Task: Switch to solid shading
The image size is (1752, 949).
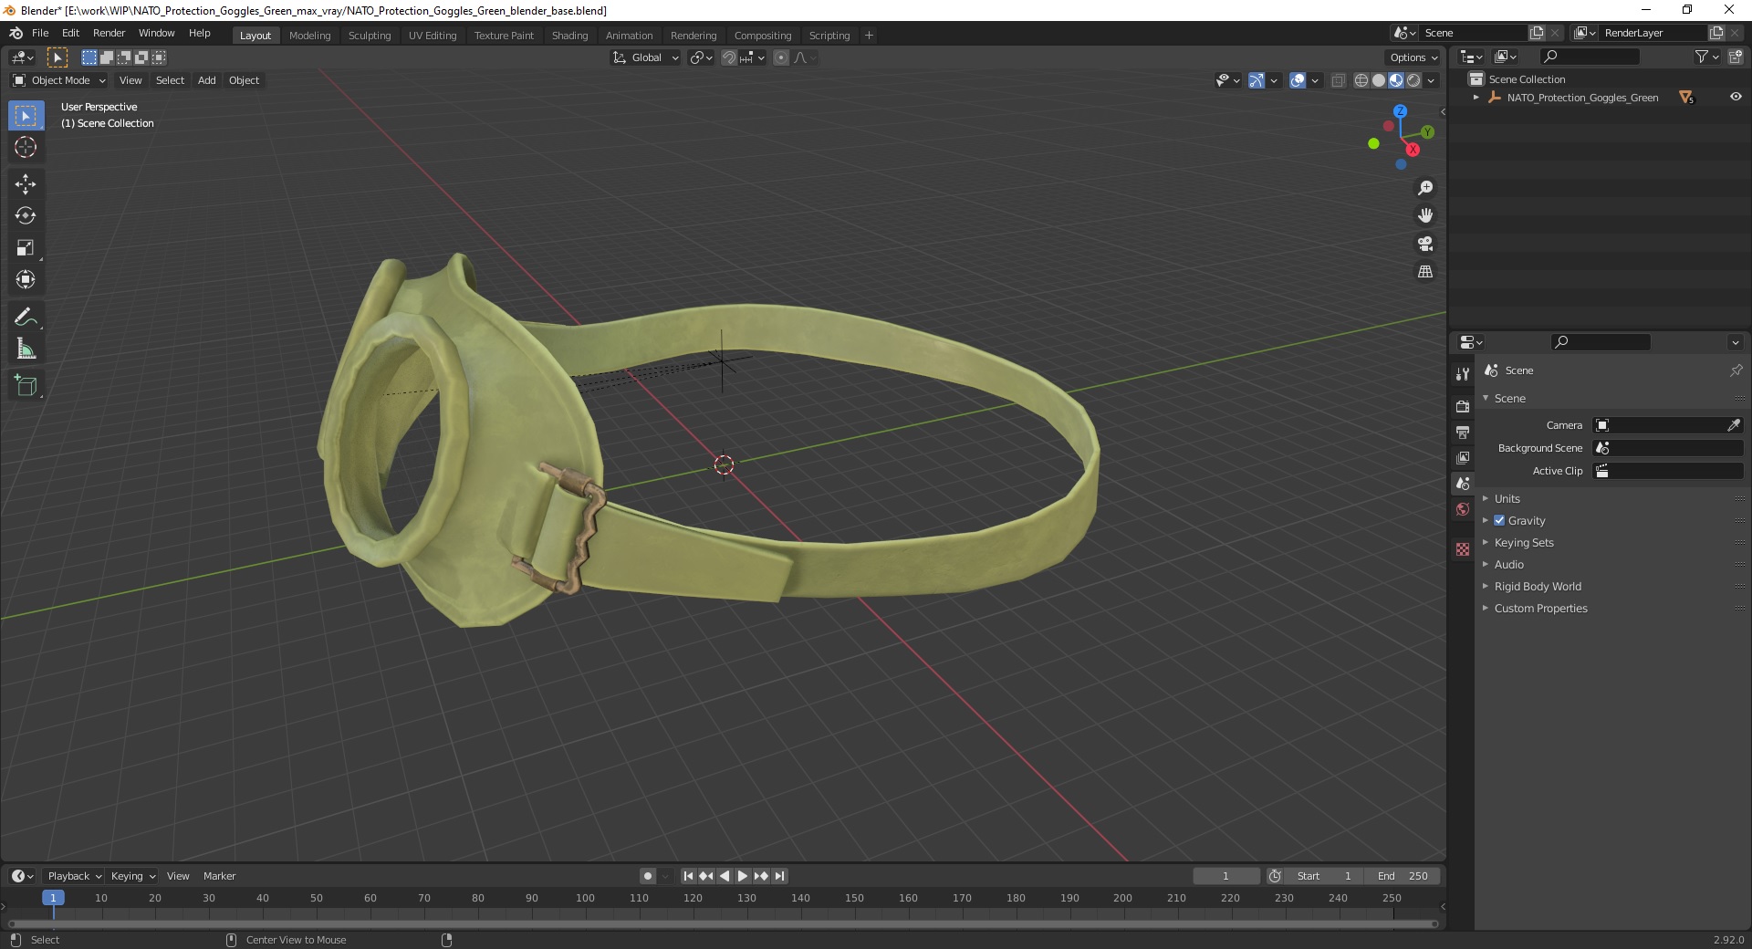Action: [x=1379, y=80]
